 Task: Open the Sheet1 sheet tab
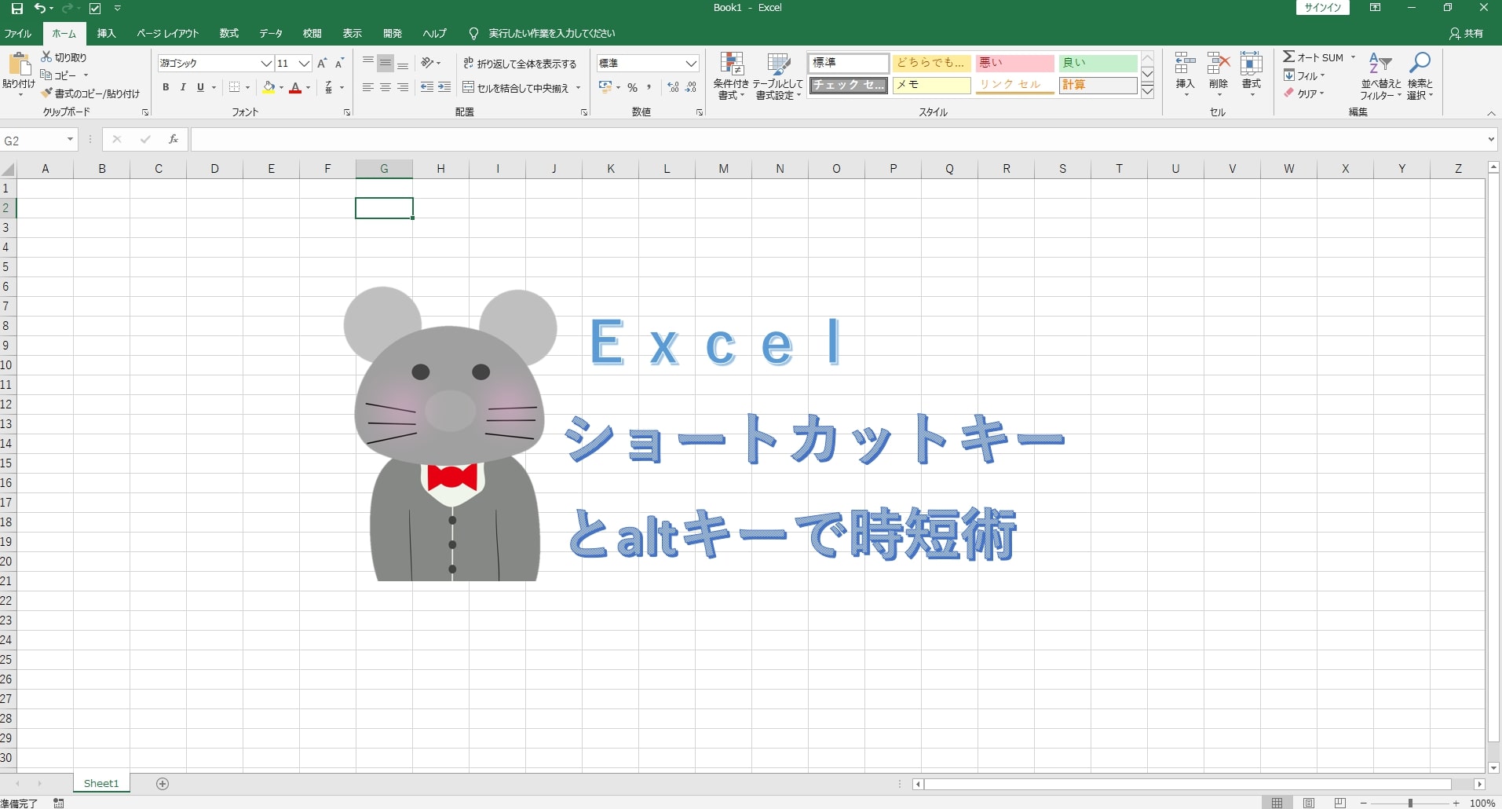coord(101,783)
